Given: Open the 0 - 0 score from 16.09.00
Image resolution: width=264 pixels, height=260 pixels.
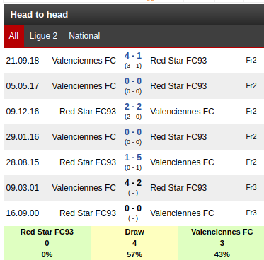Looking at the screenshot, I should click(x=133, y=208).
